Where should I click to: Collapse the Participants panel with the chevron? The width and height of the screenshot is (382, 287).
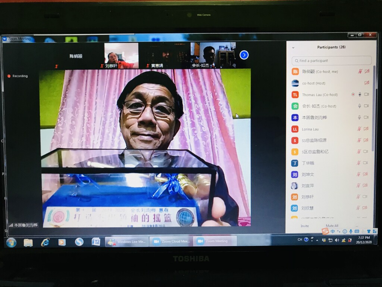tap(293, 47)
